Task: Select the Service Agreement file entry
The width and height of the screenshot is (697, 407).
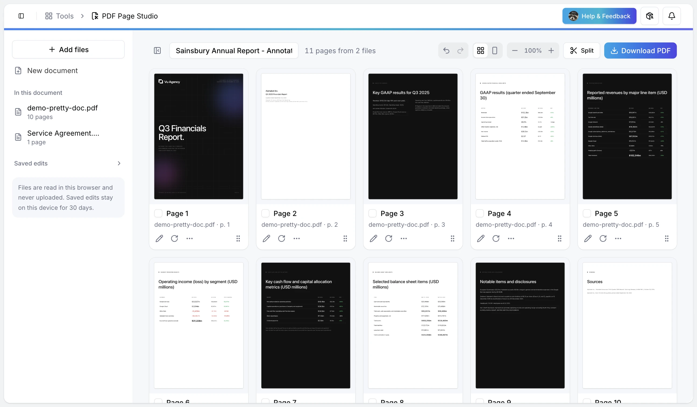Action: tap(68, 137)
